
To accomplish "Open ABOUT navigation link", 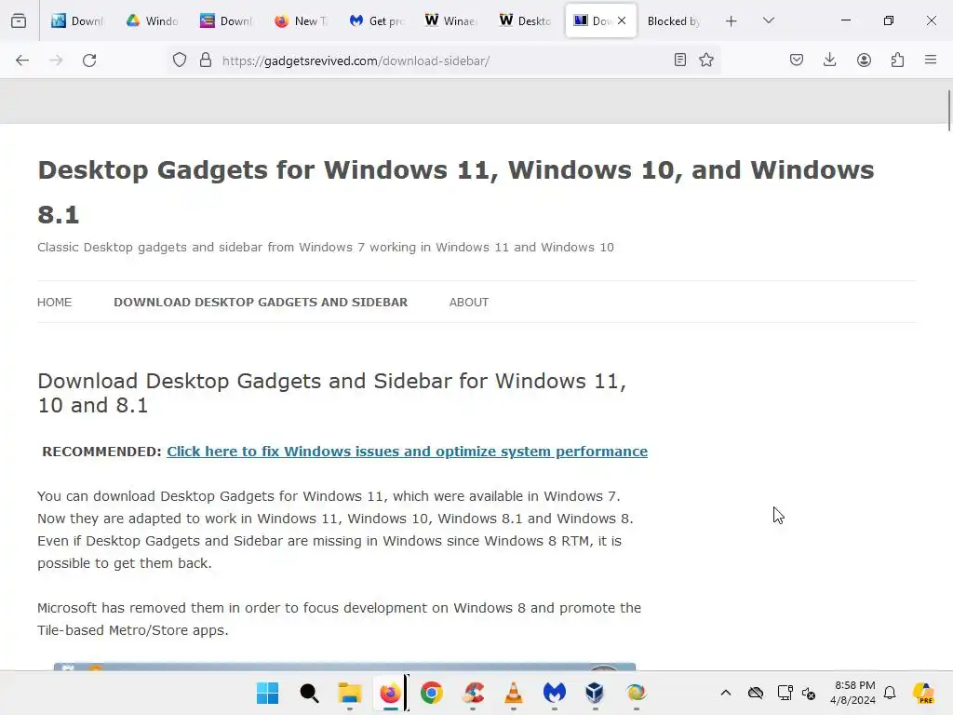I will point(469,303).
